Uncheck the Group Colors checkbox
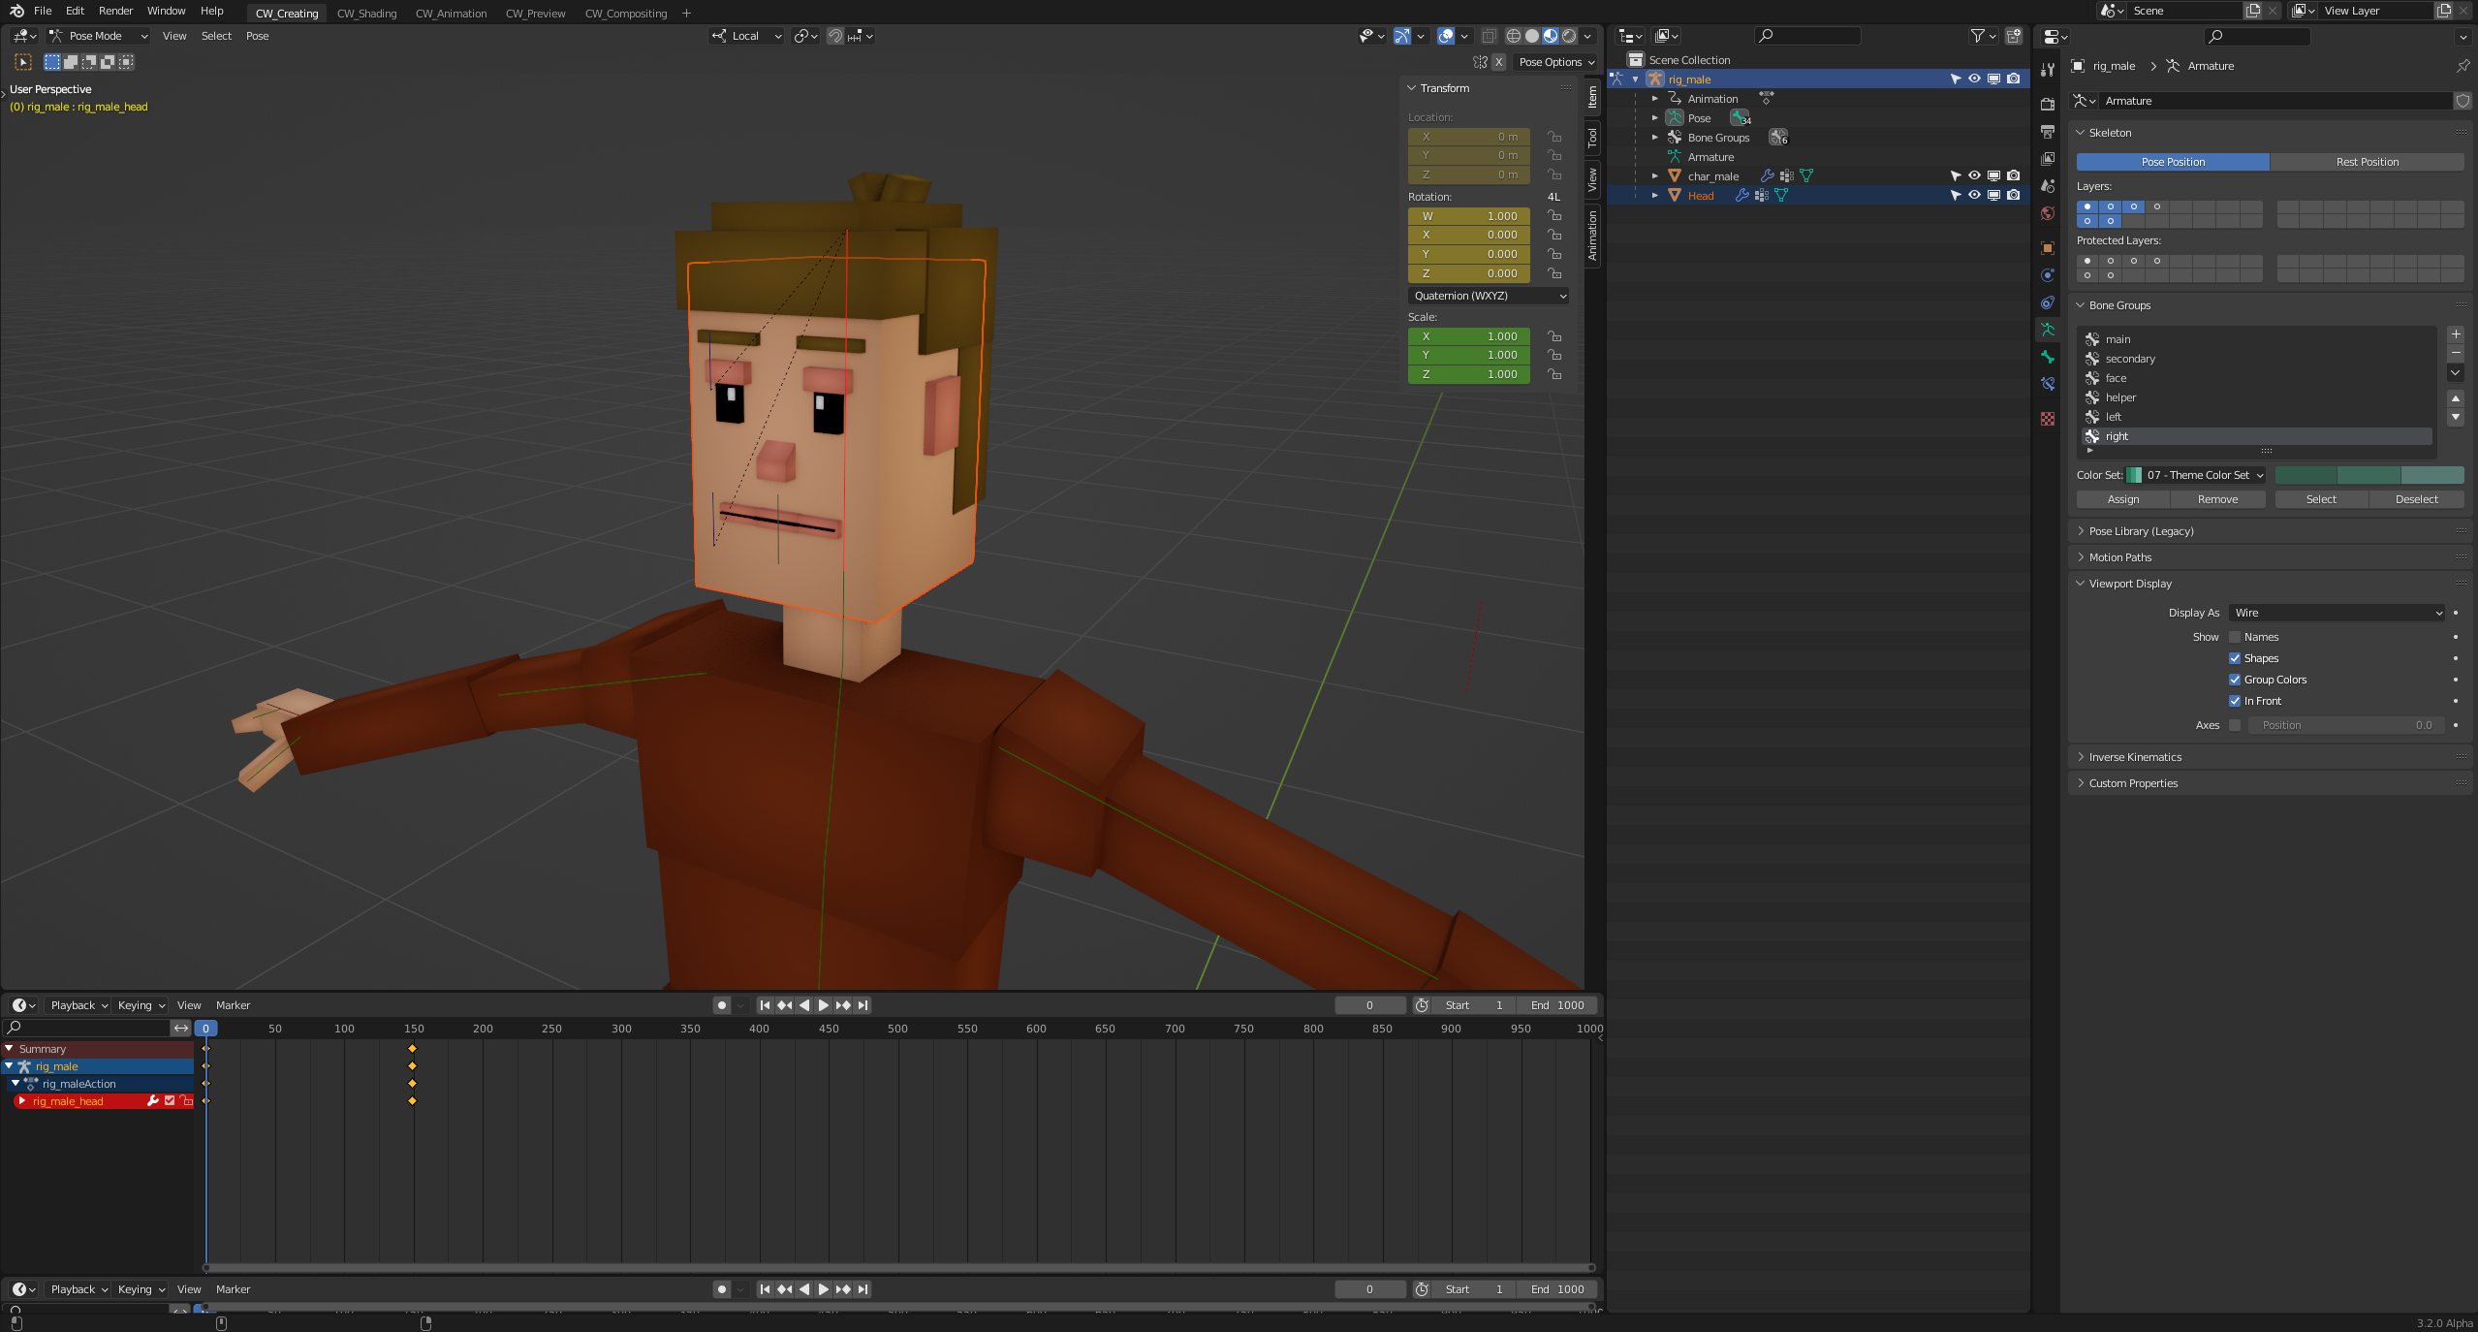Screen dimensions: 2478x1332 coord(2235,680)
